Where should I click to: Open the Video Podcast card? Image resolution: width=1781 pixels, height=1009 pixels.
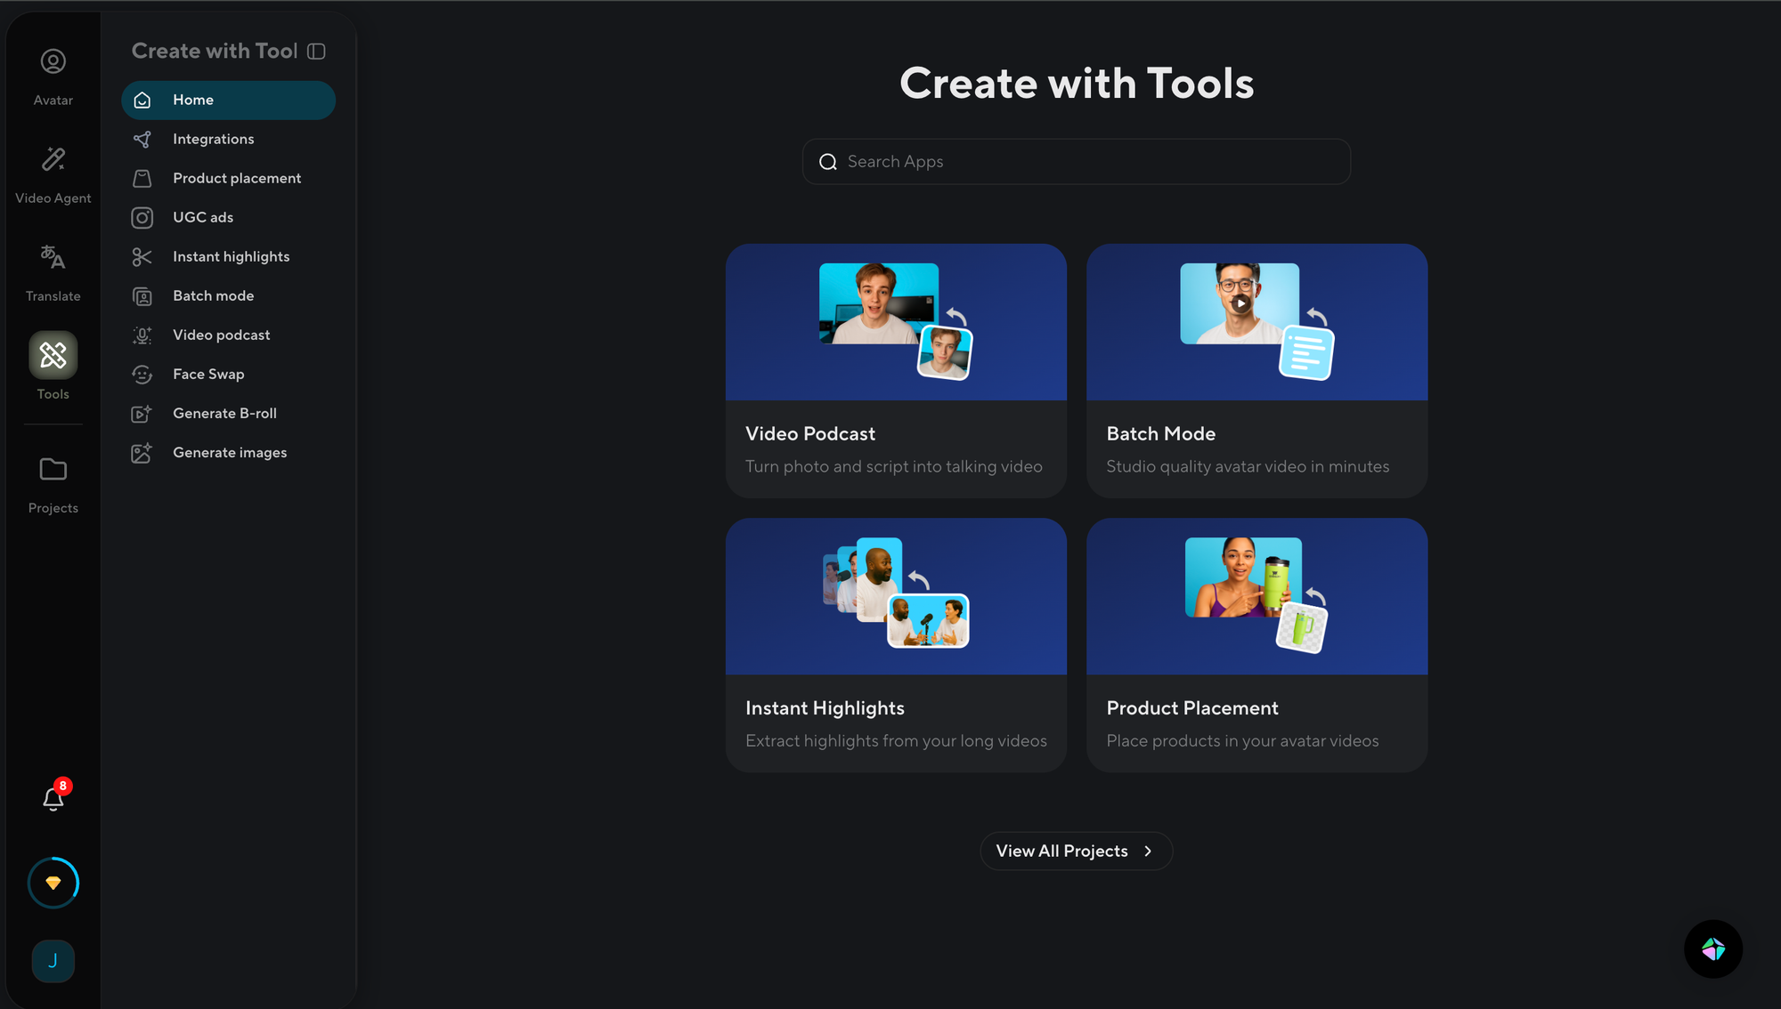pyautogui.click(x=896, y=370)
